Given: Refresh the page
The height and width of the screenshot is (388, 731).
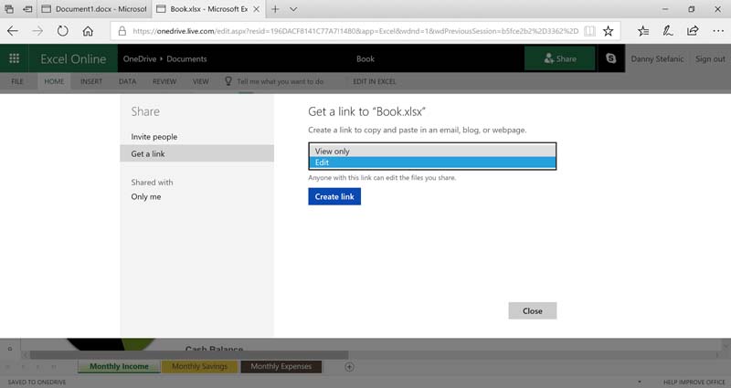Looking at the screenshot, I should [62, 31].
